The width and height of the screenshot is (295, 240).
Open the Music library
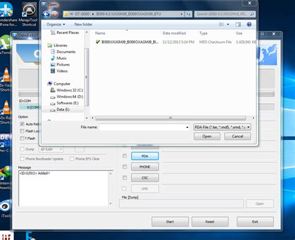click(62, 58)
